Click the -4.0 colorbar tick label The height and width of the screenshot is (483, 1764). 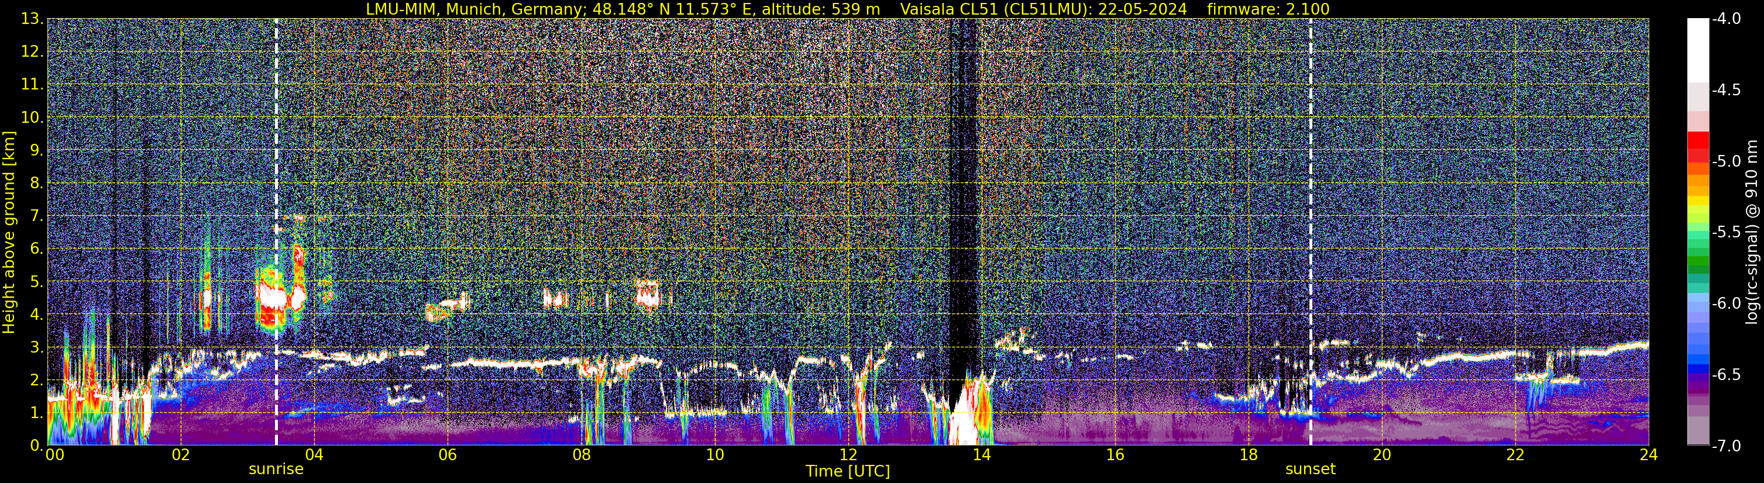click(1725, 19)
